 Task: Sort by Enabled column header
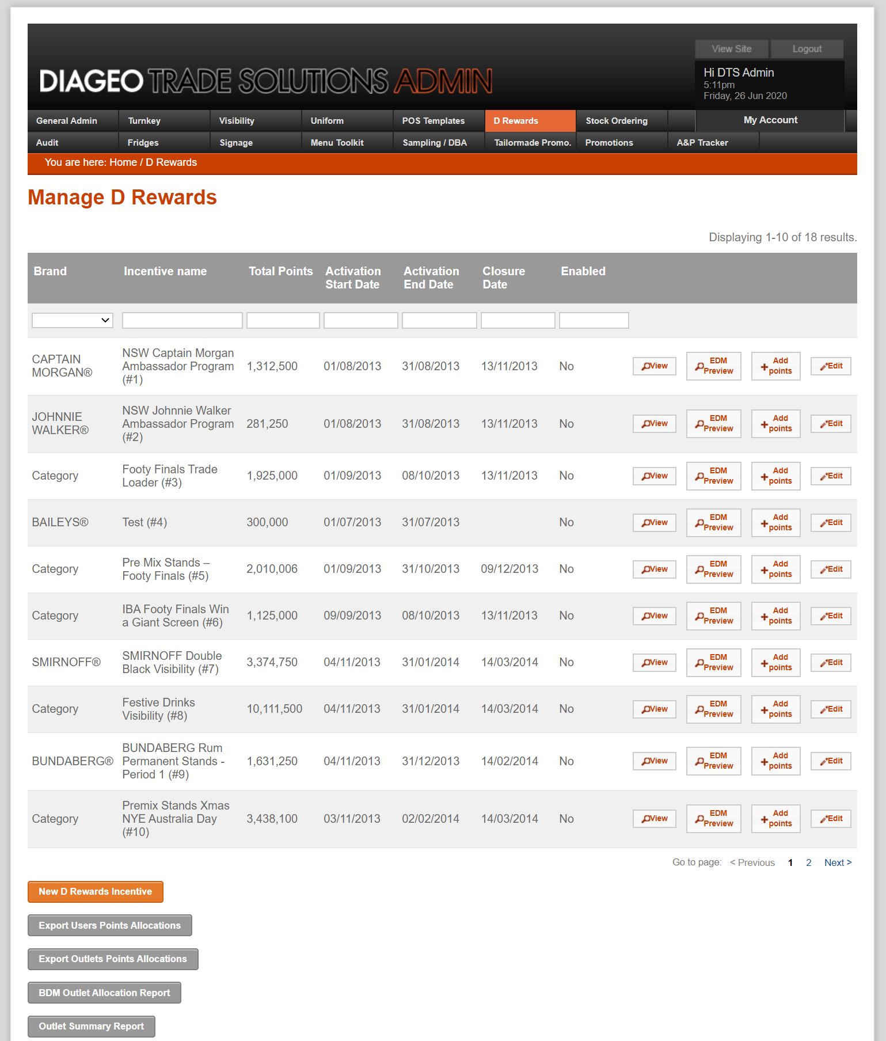[x=583, y=271]
